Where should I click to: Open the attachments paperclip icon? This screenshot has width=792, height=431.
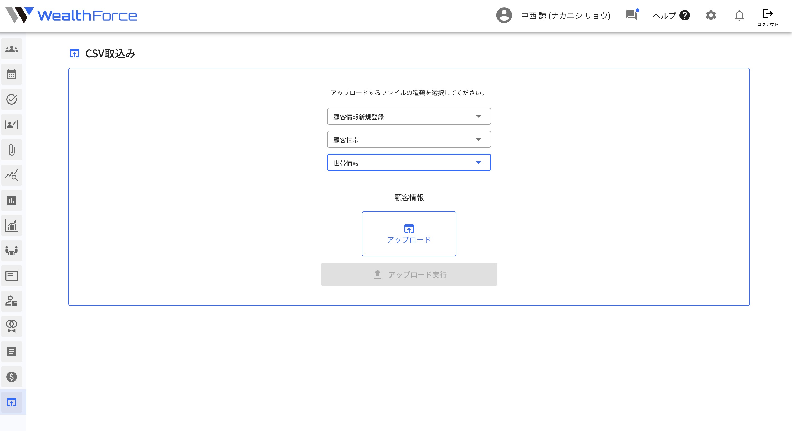12,150
